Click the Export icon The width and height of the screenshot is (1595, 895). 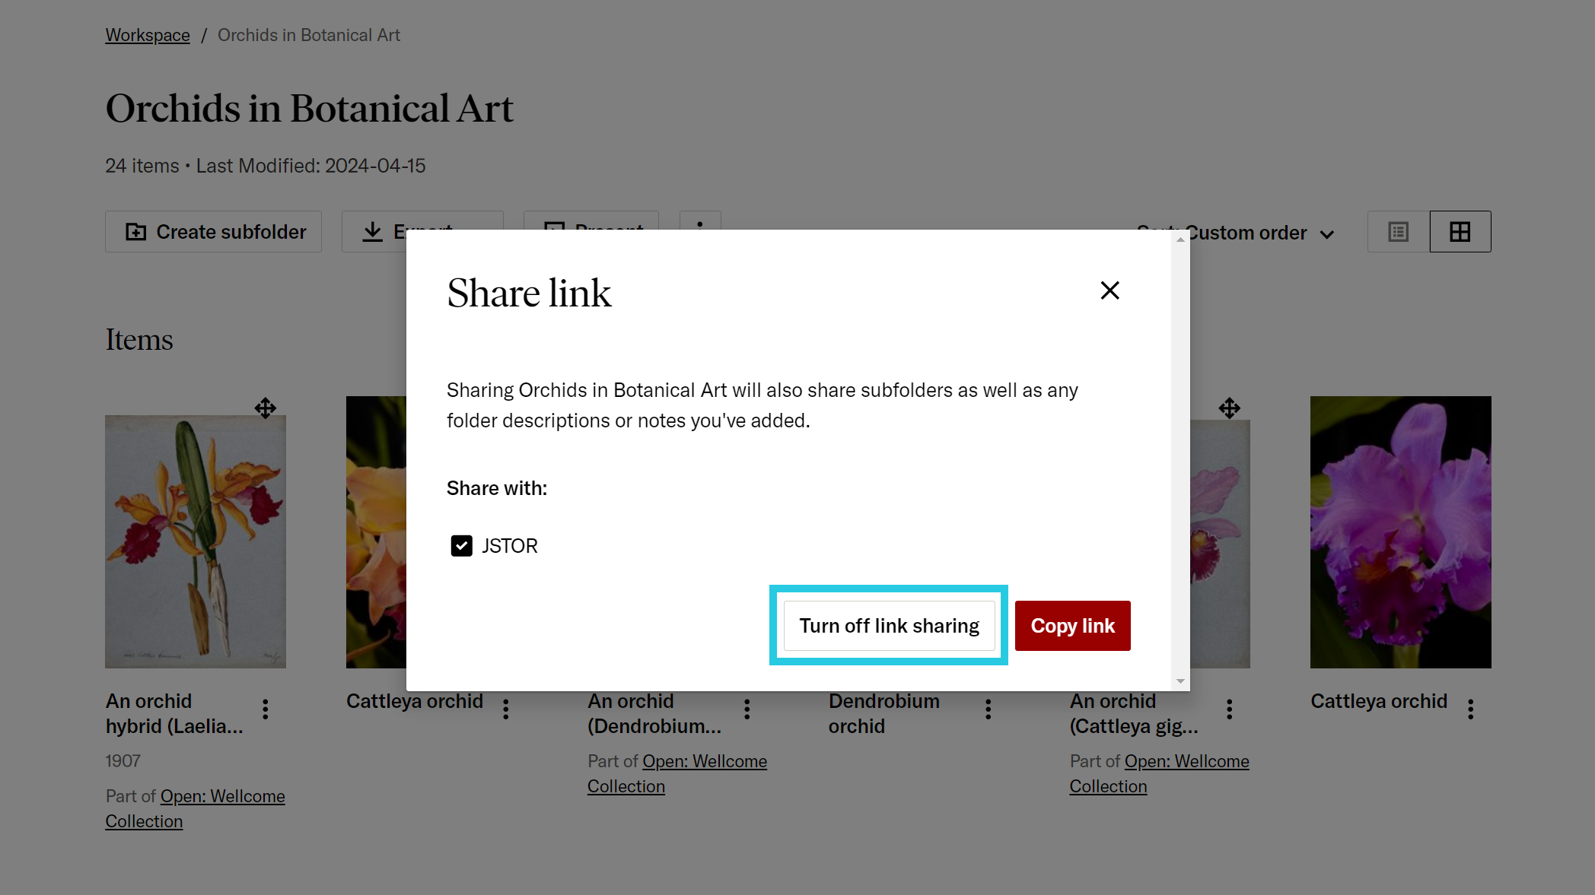coord(374,231)
